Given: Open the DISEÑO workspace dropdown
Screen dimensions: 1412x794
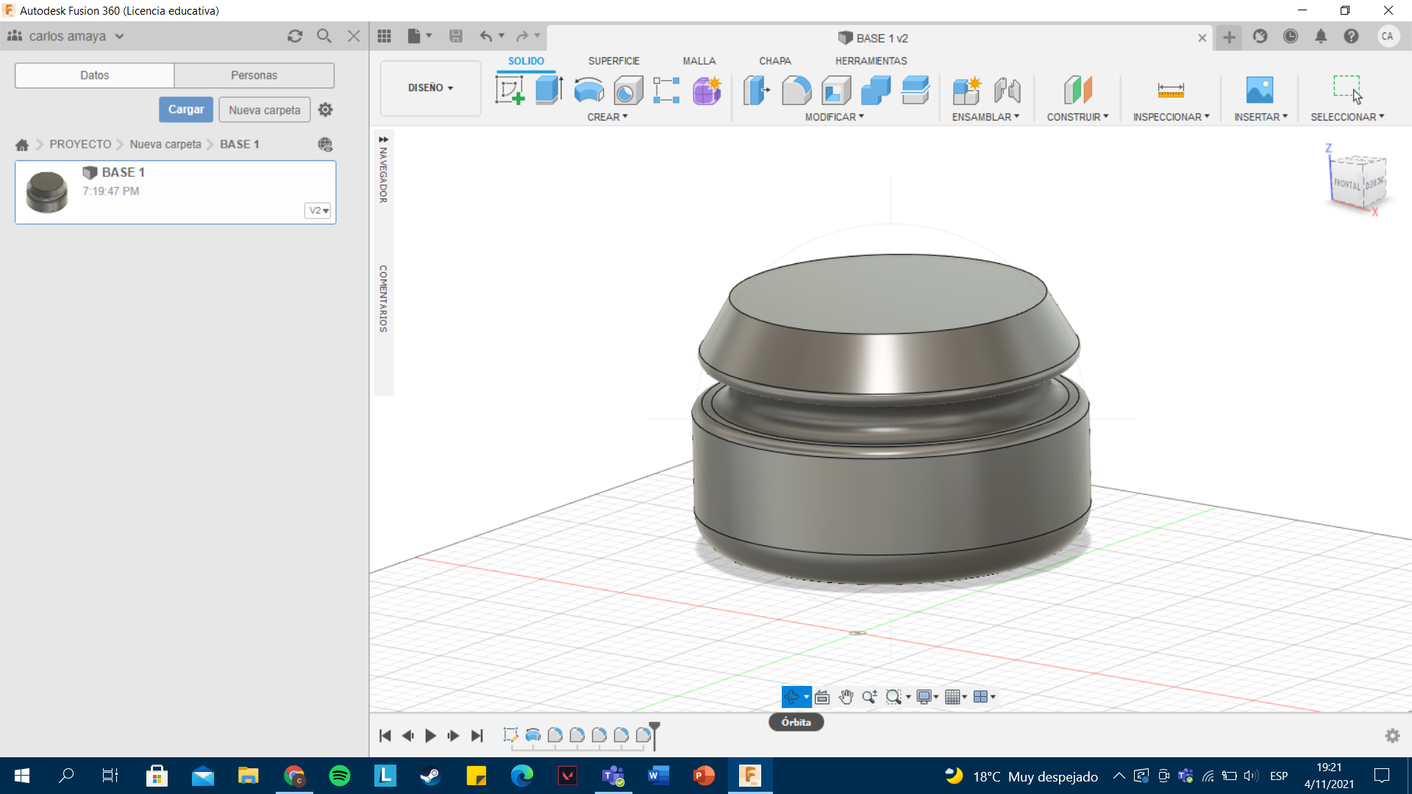Looking at the screenshot, I should click(x=430, y=87).
